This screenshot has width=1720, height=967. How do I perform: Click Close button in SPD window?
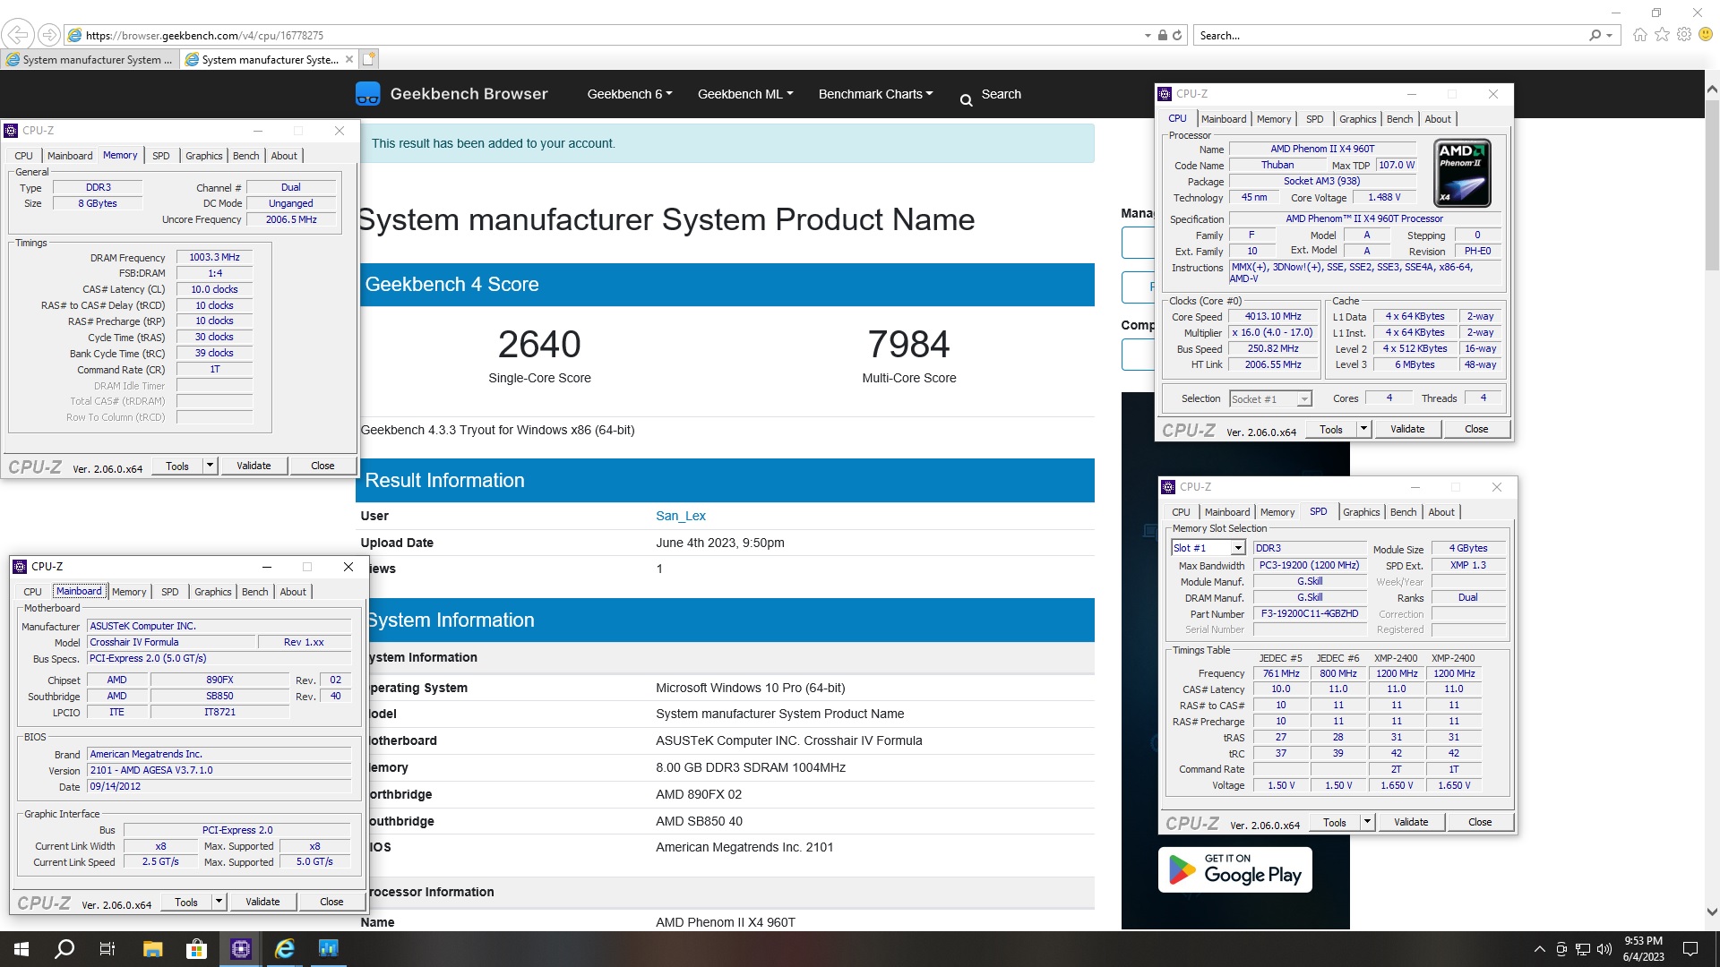(x=1480, y=822)
